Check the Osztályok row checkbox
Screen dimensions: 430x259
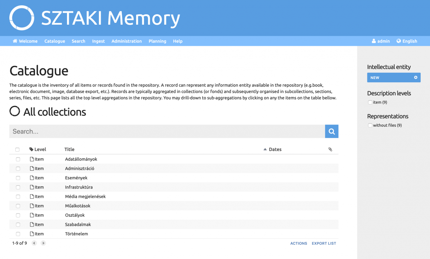coord(18,215)
